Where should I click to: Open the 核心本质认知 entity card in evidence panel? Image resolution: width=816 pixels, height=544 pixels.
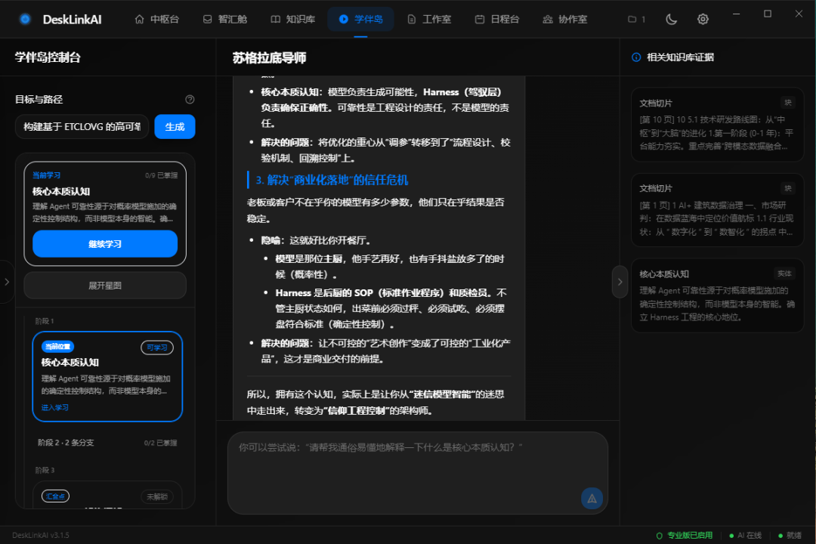[717, 295]
